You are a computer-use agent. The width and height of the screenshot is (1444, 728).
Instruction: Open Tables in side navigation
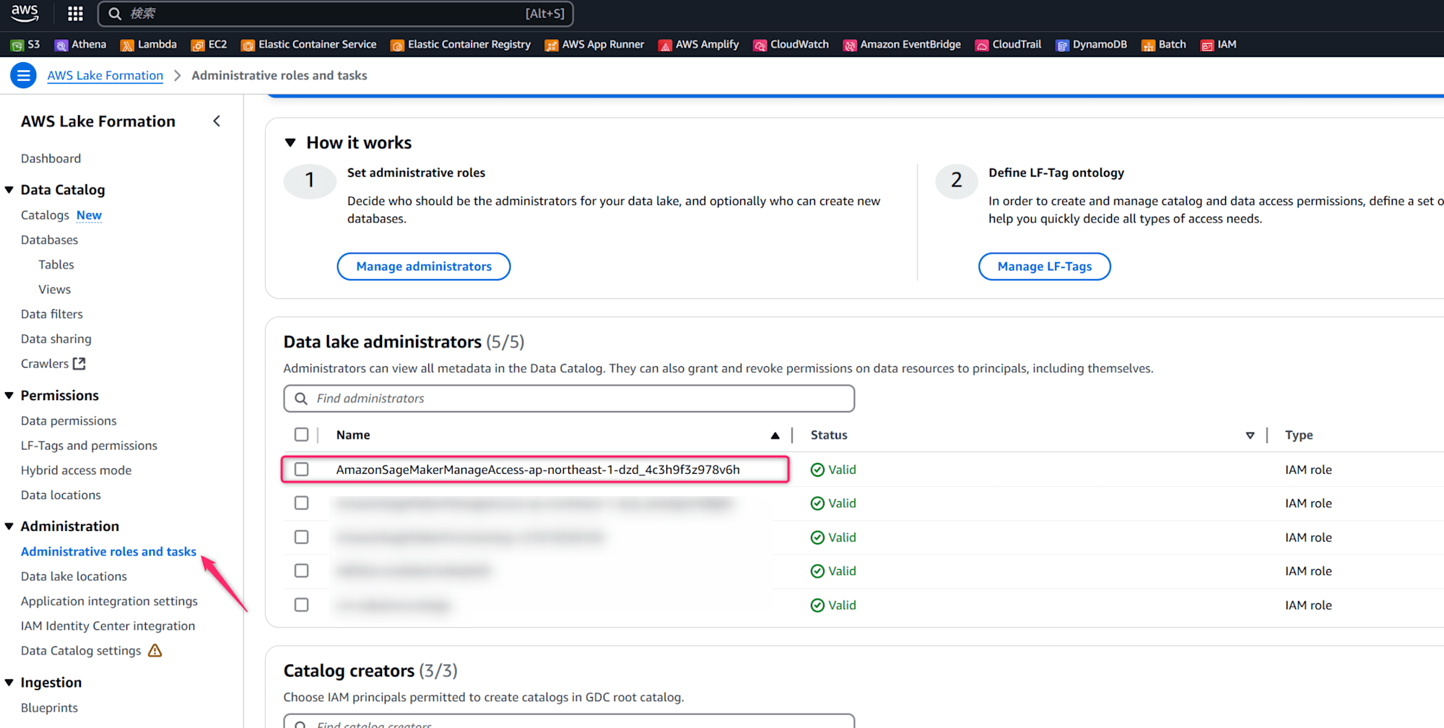56,265
